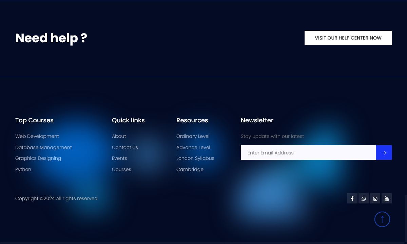Screen dimensions: 407x244
Task: Go to Graphics Designing course
Action: pos(38,158)
